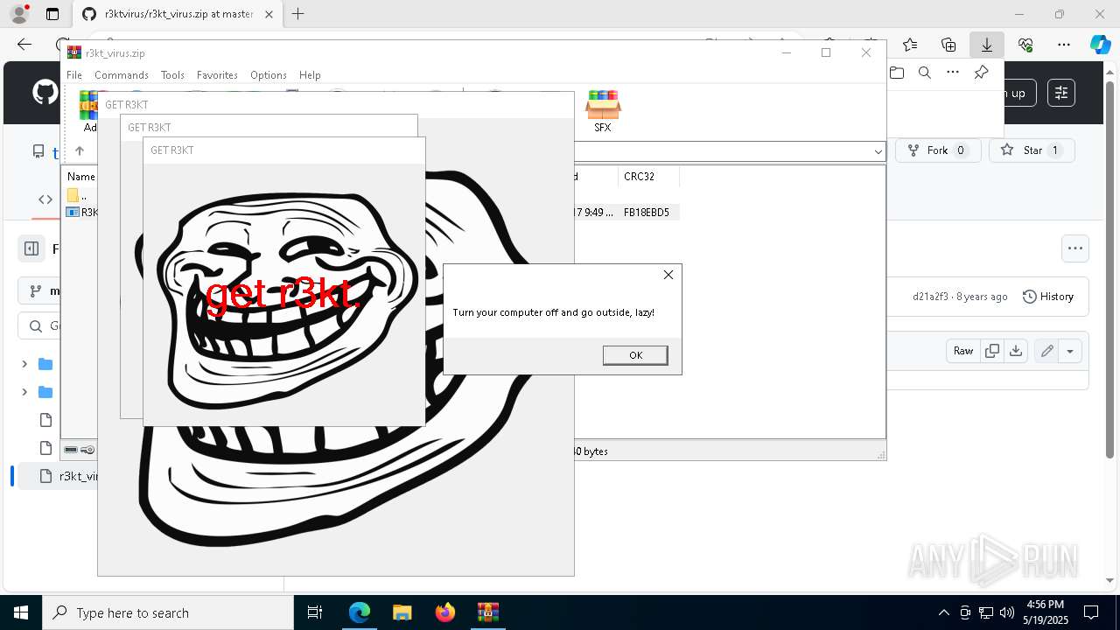Open Edge downloads icon
The image size is (1120, 630).
[987, 45]
